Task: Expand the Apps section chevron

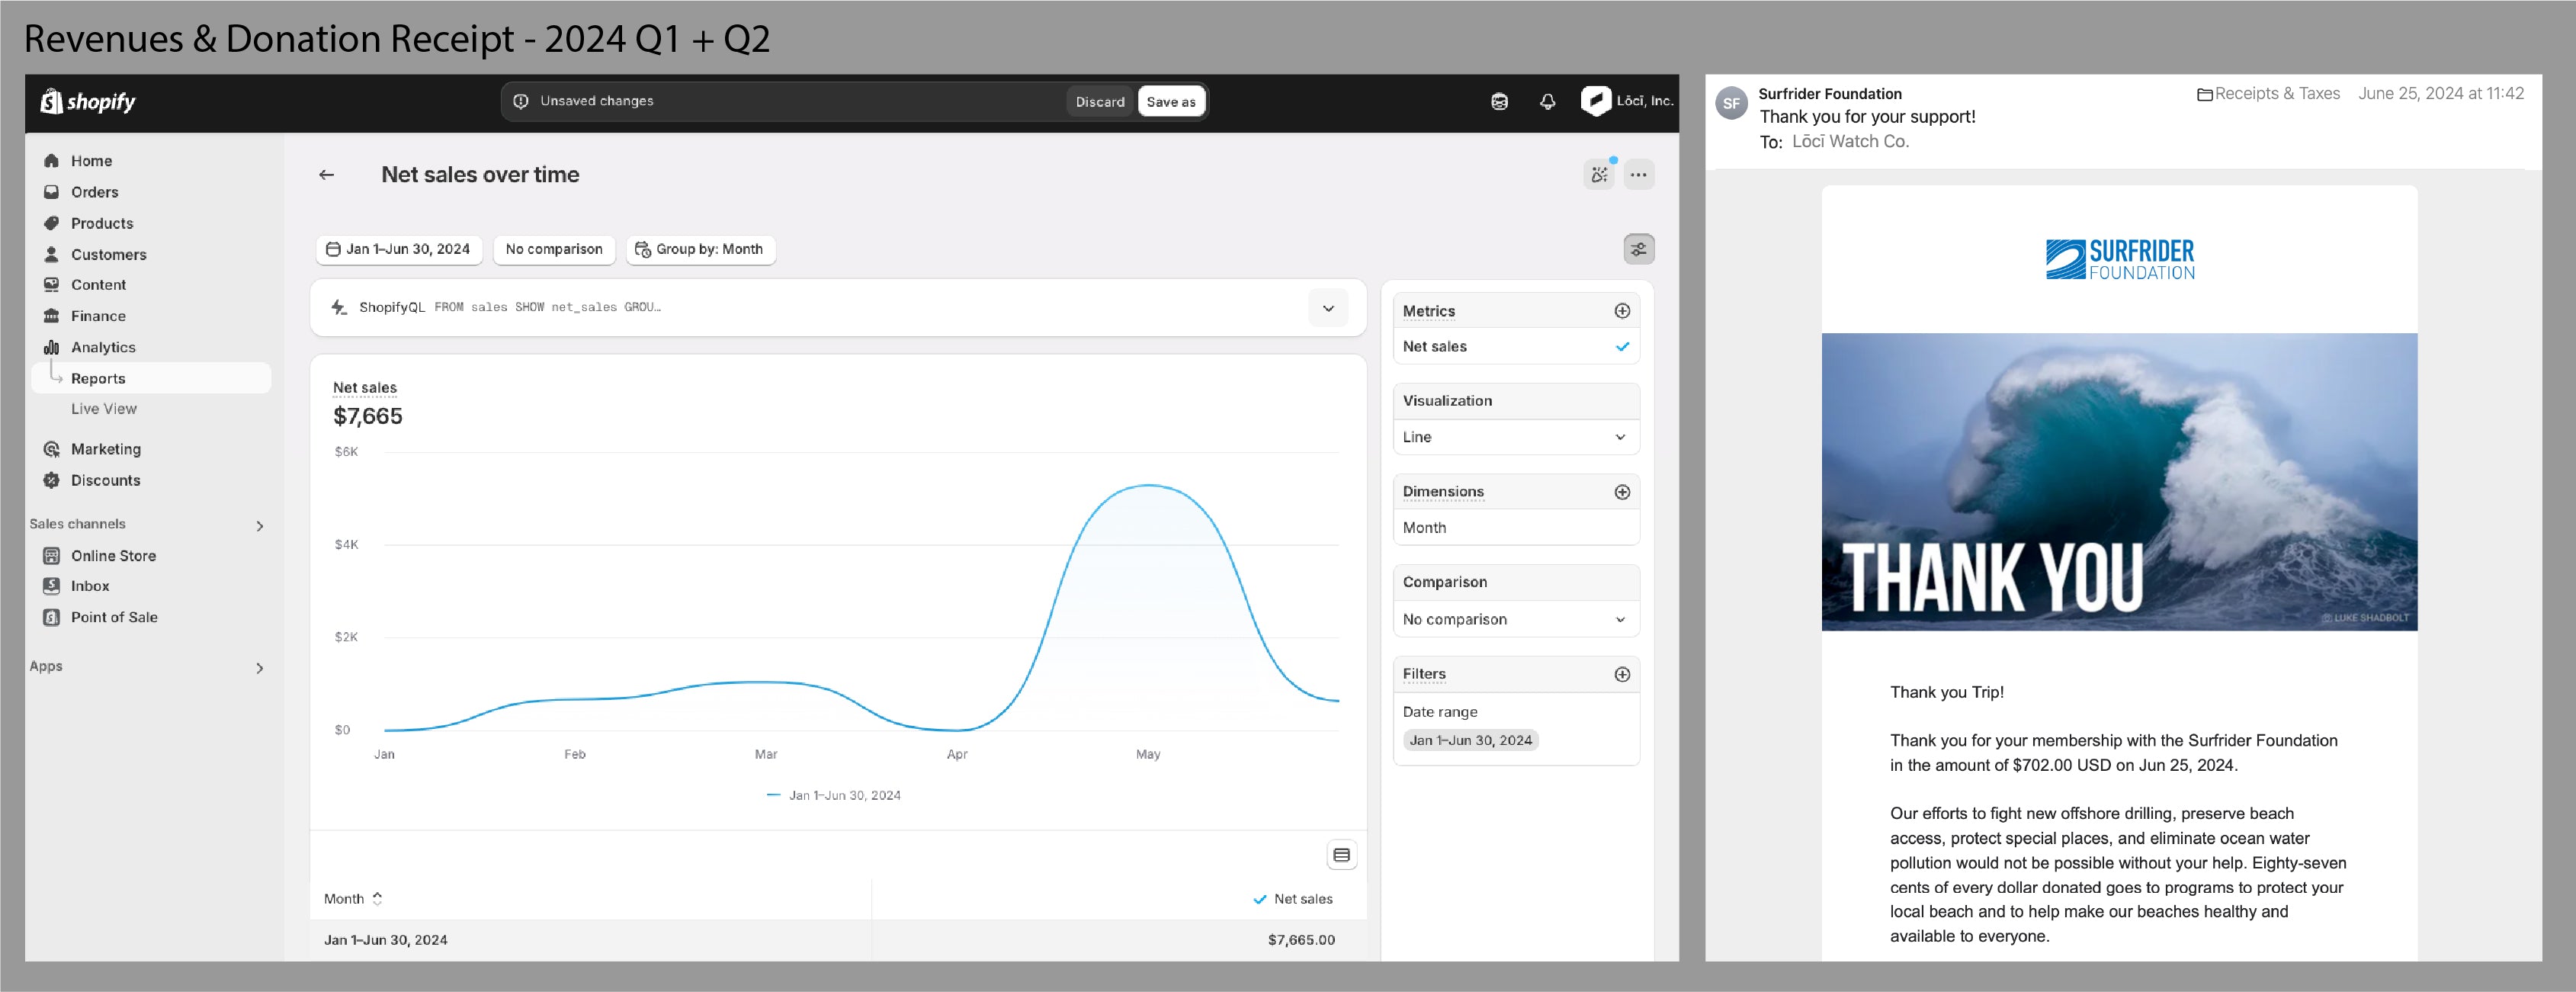Action: tap(260, 667)
